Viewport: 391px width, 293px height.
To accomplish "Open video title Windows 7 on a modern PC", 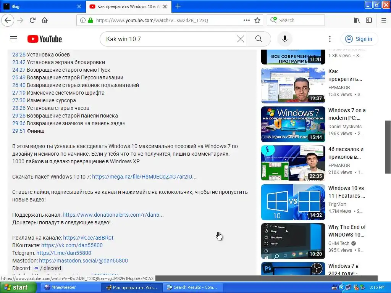I will (347, 114).
